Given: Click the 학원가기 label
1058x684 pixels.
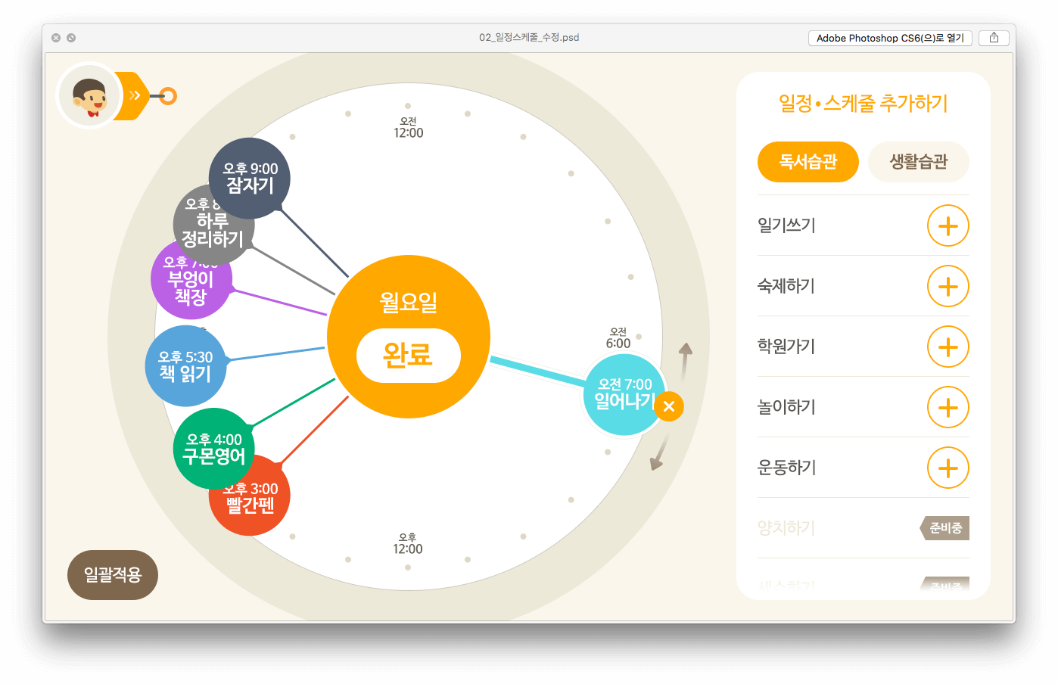Looking at the screenshot, I should (x=786, y=347).
